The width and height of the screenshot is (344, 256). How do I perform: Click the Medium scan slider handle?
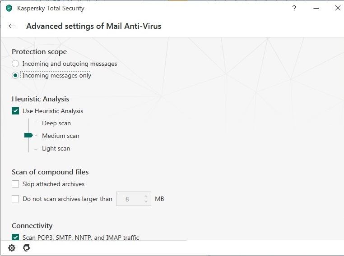pos(28,136)
